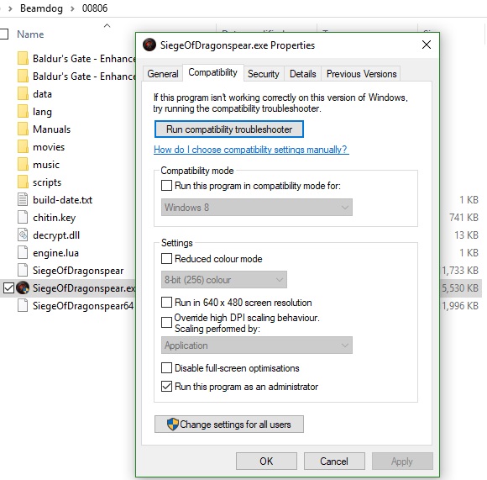The width and height of the screenshot is (487, 480).
Task: Open the movies folder icon
Action: pos(23,147)
